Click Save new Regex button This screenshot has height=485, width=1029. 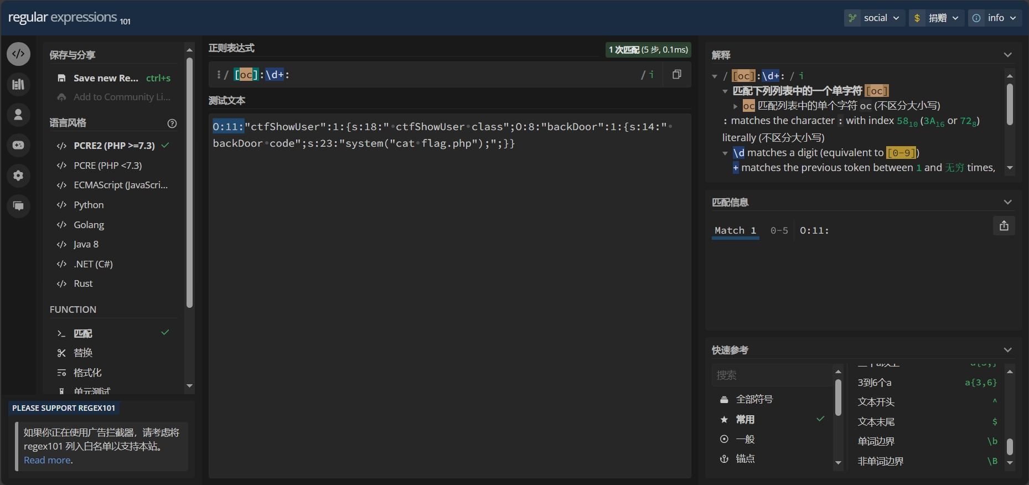(106, 78)
